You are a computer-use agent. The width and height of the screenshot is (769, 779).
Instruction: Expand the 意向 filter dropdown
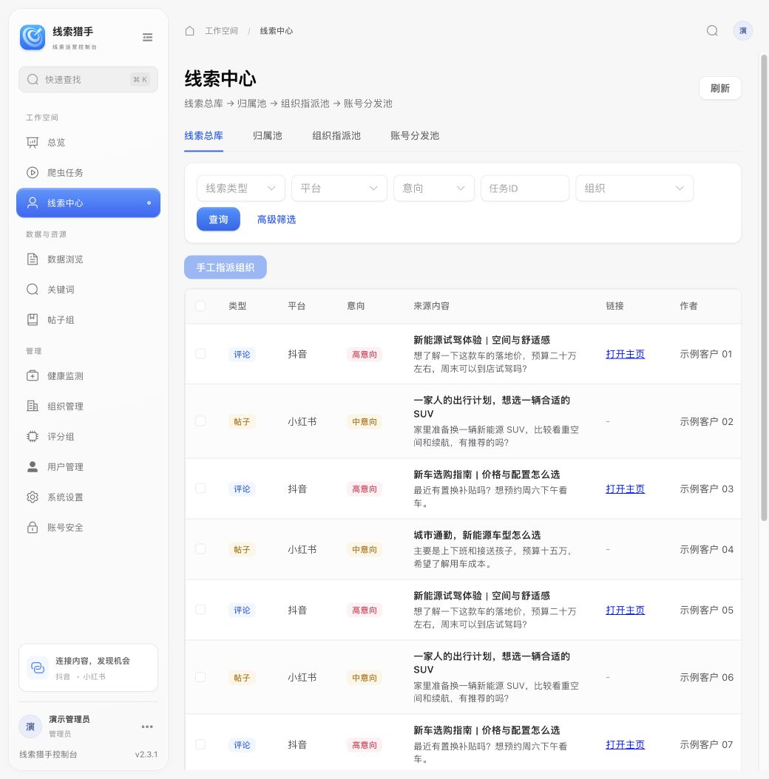tap(434, 188)
